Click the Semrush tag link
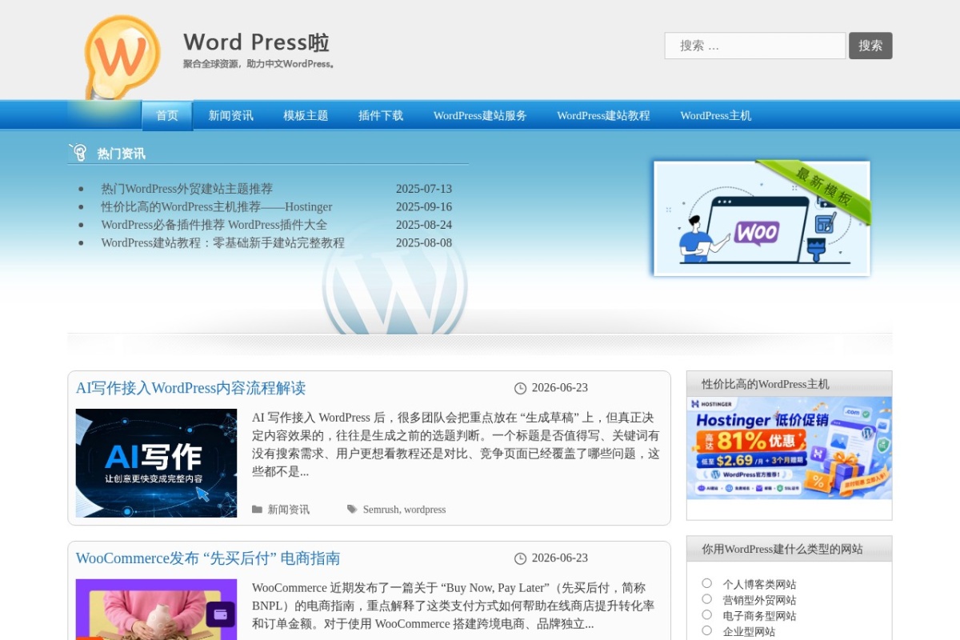The width and height of the screenshot is (960, 640). [381, 510]
